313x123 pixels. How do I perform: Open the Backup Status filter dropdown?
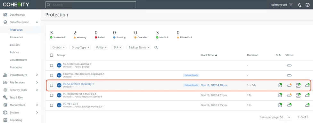point(138,47)
